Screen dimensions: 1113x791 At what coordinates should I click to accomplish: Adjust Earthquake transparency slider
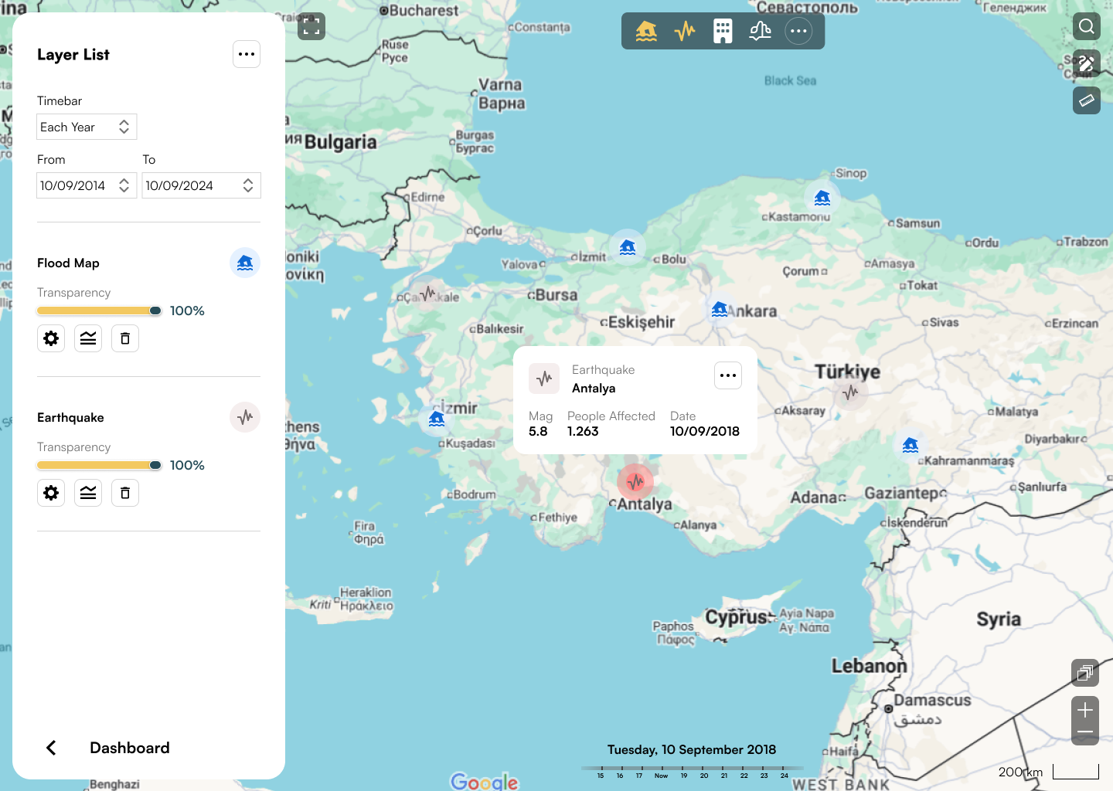point(99,465)
